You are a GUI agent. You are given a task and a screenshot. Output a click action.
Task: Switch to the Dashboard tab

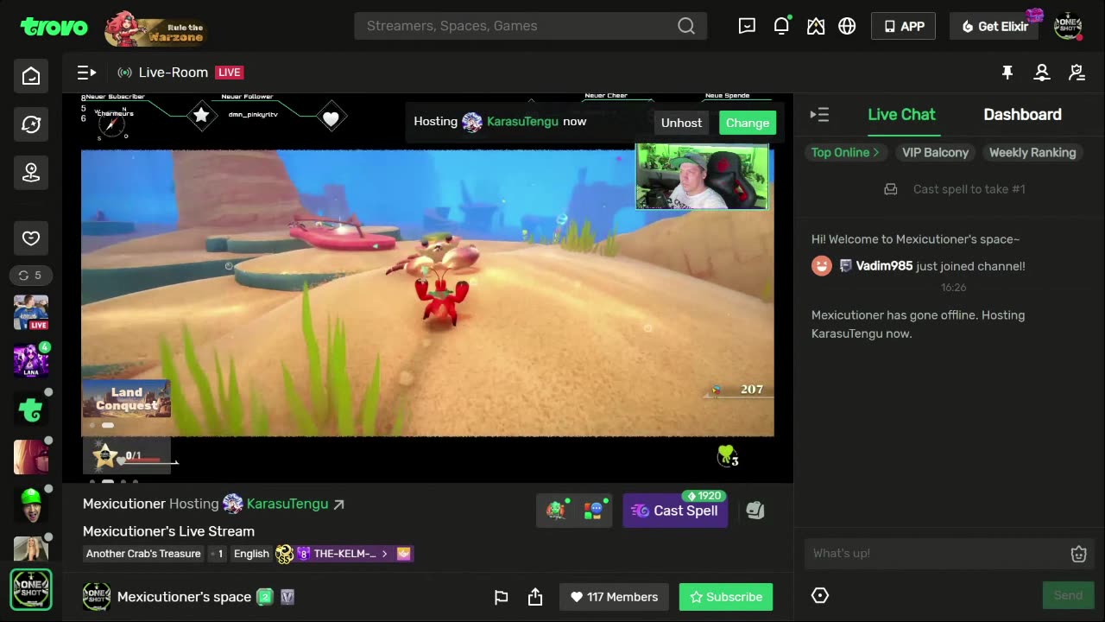(x=1022, y=115)
